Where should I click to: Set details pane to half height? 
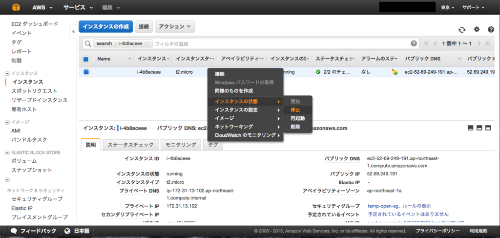coord(479,128)
